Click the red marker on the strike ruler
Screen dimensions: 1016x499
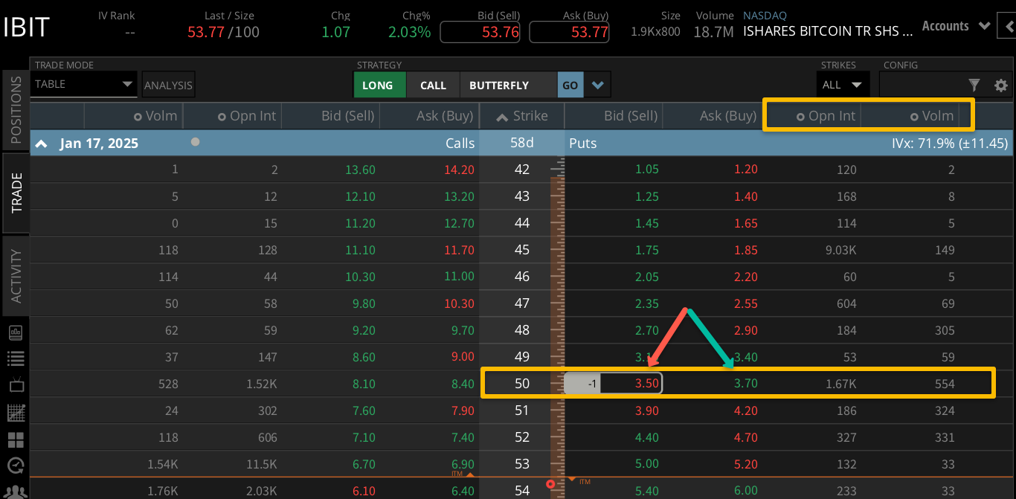pyautogui.click(x=550, y=483)
